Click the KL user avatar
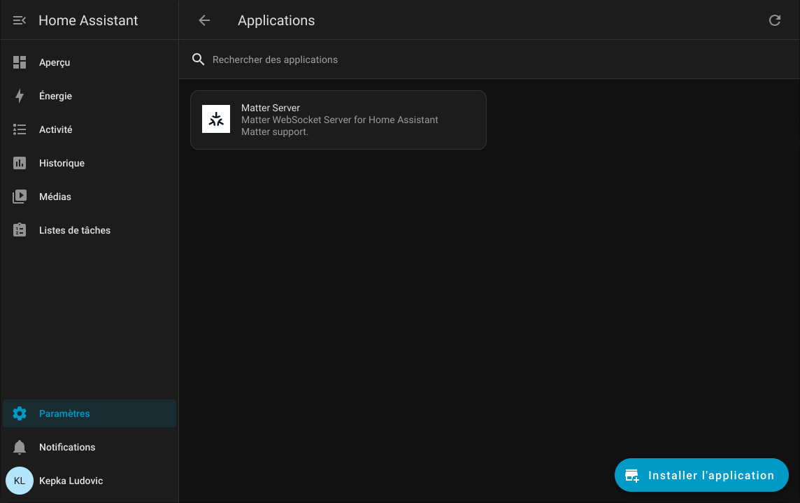The width and height of the screenshot is (800, 503). [x=20, y=481]
